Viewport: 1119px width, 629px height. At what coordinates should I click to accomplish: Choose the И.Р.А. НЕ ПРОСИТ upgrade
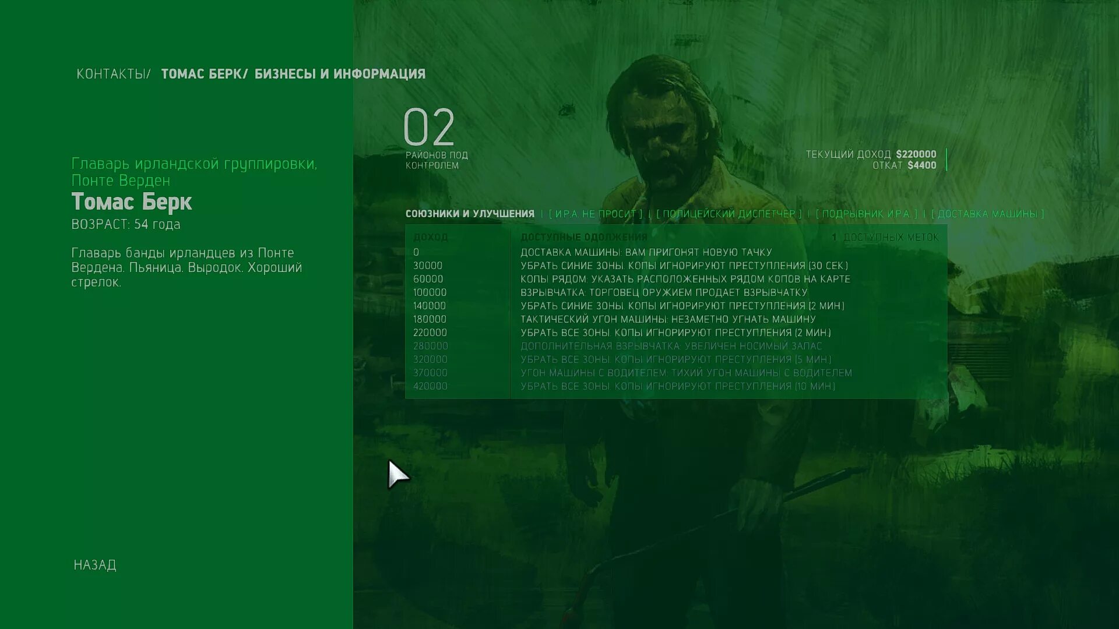595,214
